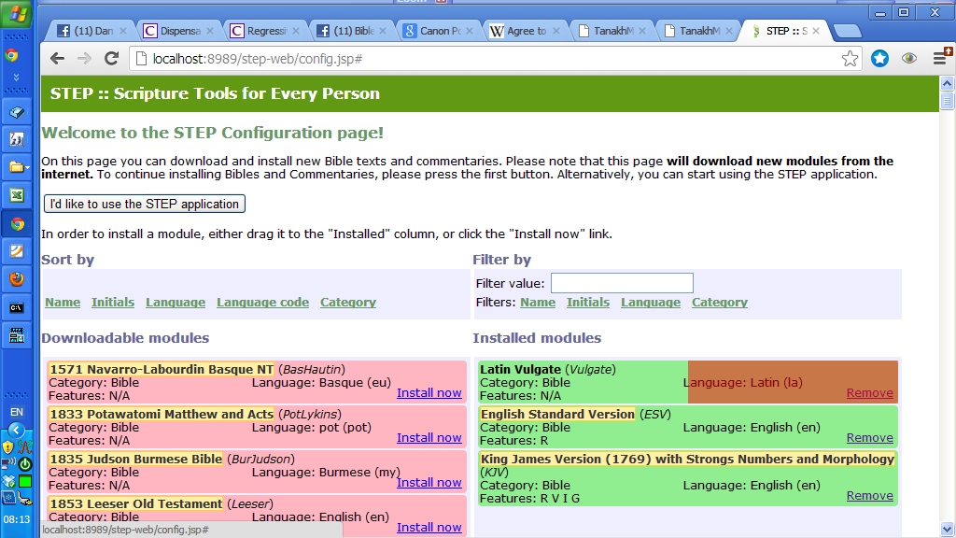
Task: Open the Dropbox tray icon
Action: (x=8, y=481)
